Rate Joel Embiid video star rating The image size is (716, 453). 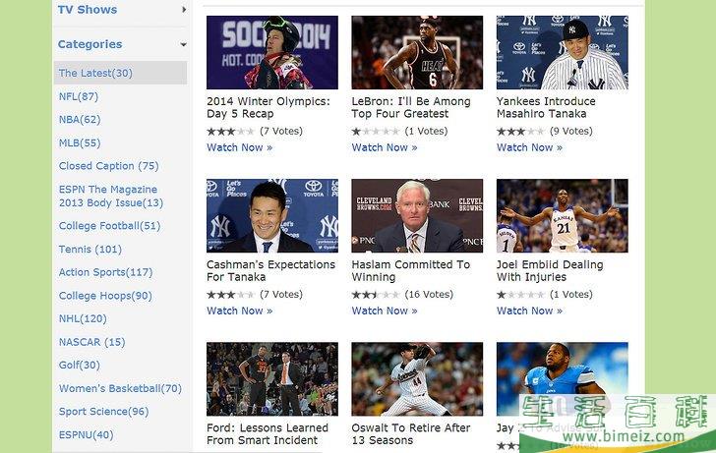coord(521,295)
